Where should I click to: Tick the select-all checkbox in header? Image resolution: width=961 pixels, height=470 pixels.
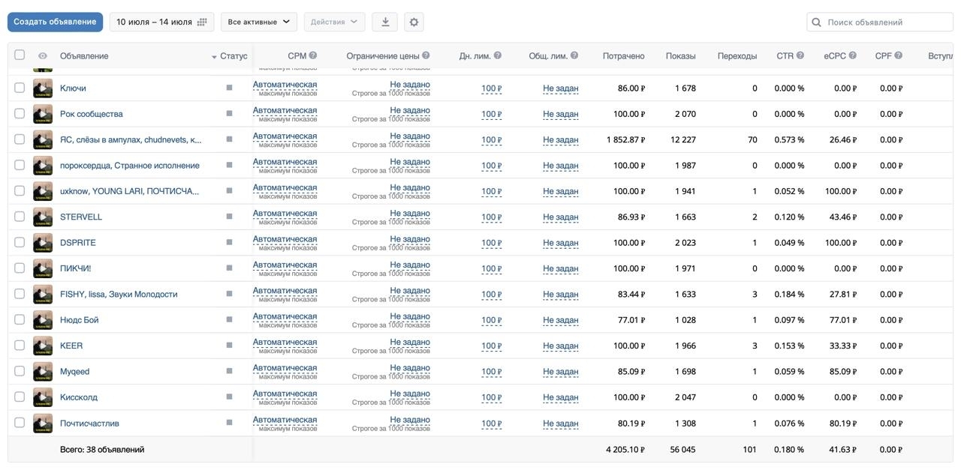click(20, 55)
